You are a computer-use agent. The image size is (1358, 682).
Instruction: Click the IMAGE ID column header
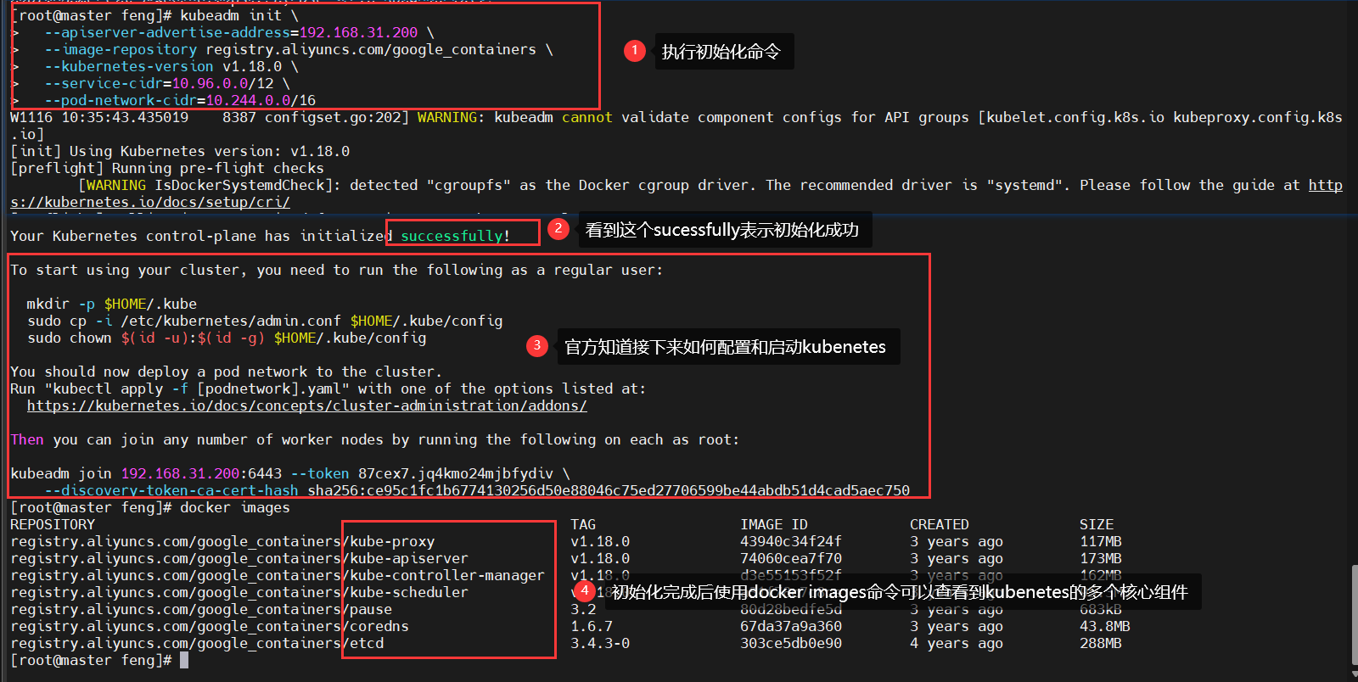coord(774,524)
